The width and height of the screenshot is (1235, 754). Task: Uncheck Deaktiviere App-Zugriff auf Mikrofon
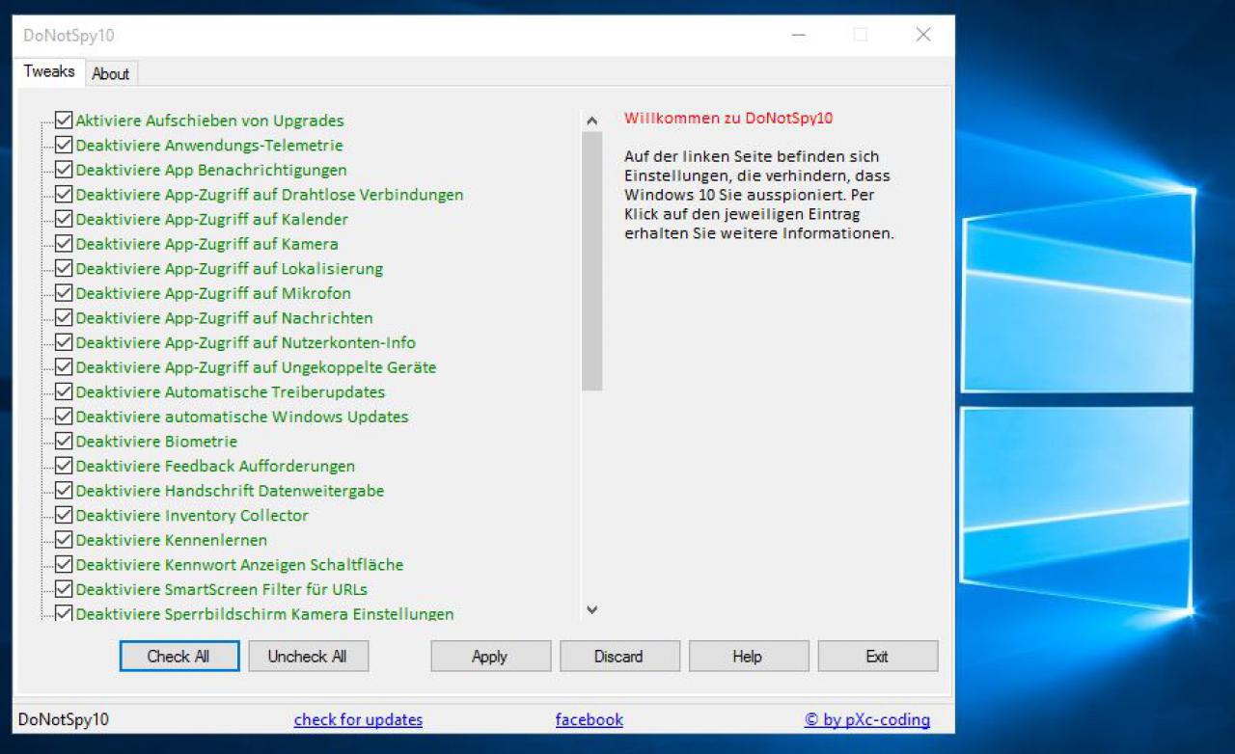click(x=64, y=293)
